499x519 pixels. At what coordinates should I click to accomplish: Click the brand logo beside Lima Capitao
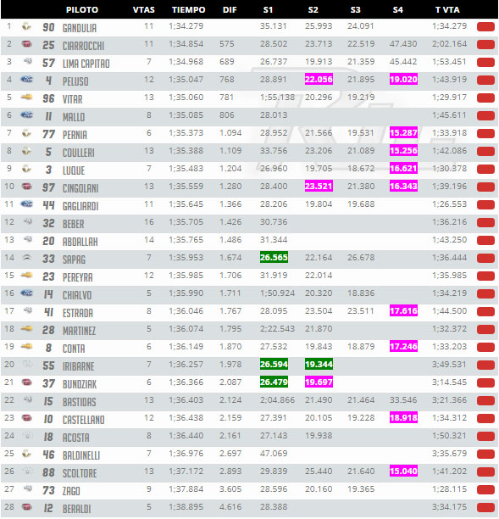(28, 61)
